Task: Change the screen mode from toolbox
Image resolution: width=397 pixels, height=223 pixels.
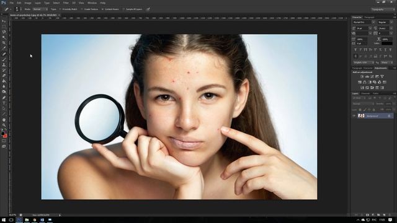Action: pyautogui.click(x=4, y=146)
